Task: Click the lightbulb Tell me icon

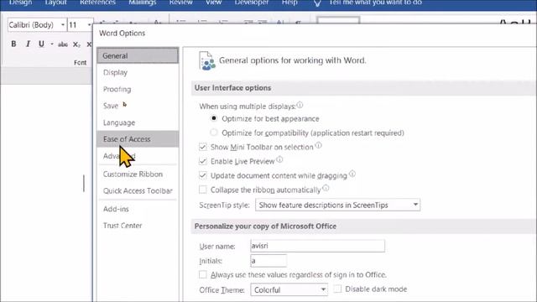Action: tap(317, 3)
